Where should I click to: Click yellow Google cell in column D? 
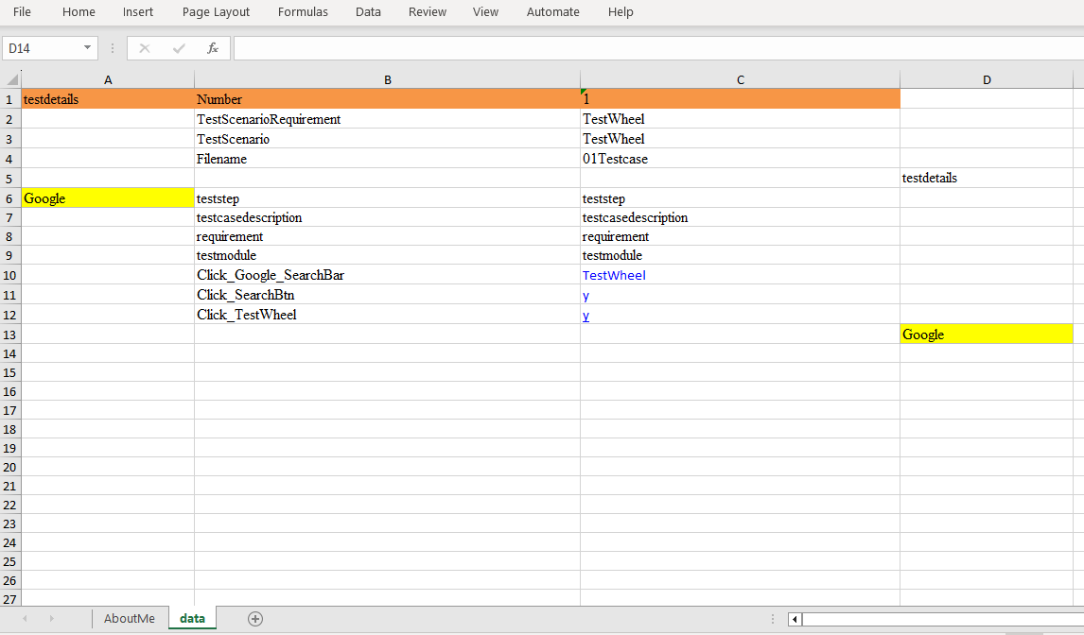[x=986, y=335]
